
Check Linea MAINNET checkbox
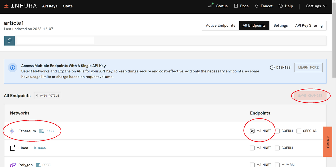tap(252, 148)
